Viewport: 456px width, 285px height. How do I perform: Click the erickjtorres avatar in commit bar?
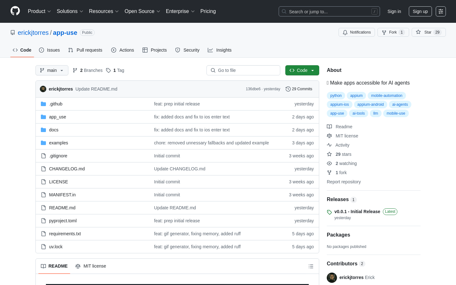coord(43,89)
